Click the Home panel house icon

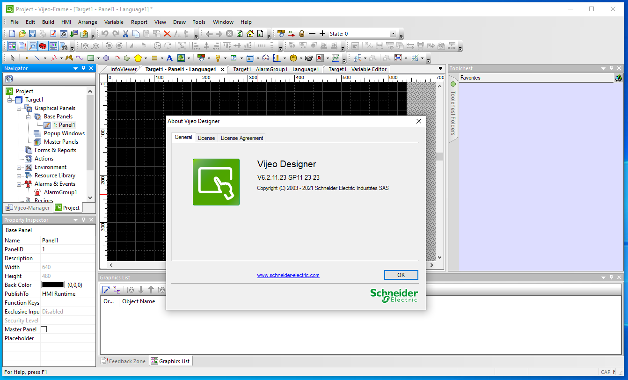[250, 34]
